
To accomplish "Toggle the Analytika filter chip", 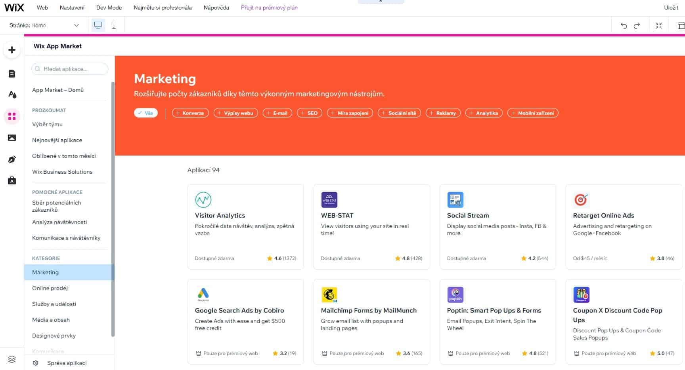I will click(x=484, y=113).
